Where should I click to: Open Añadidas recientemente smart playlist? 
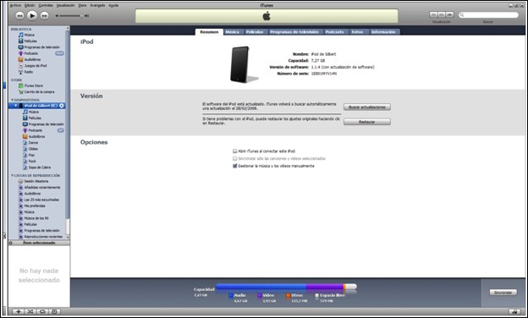(x=40, y=187)
